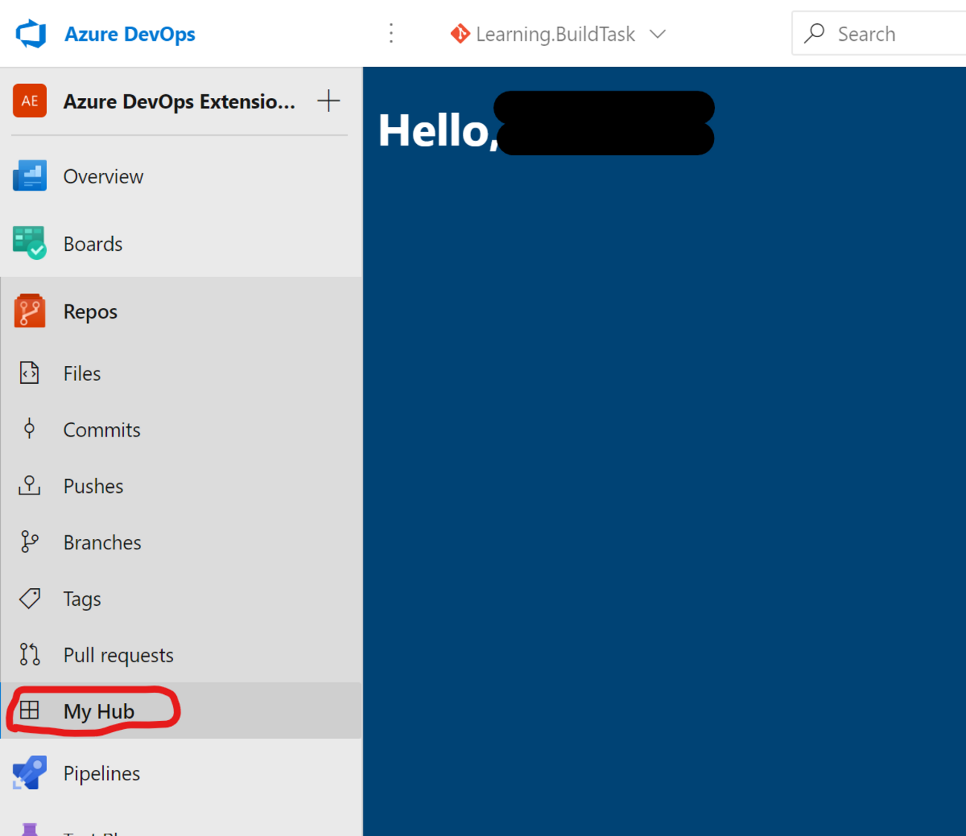This screenshot has width=966, height=836.
Task: Click the Pushes icon
Action: 30,486
